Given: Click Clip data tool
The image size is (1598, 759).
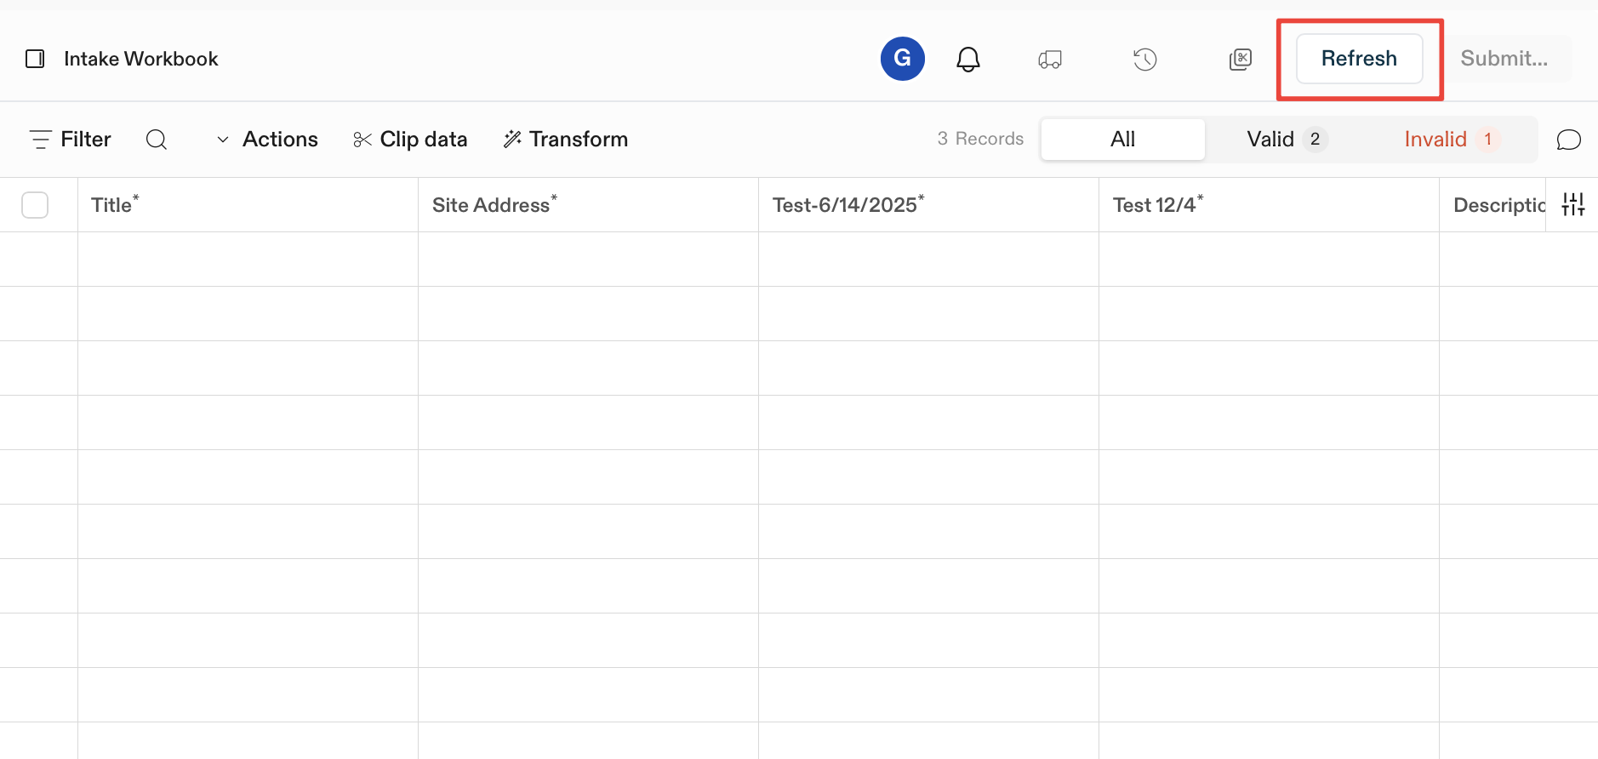Looking at the screenshot, I should [x=410, y=139].
